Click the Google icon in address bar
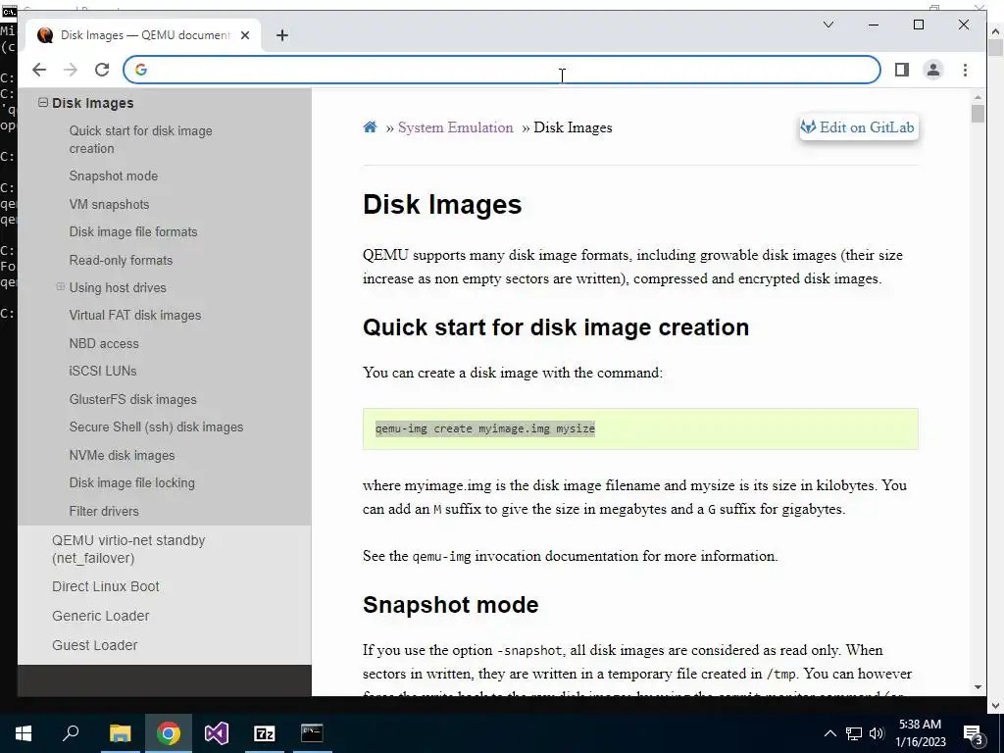This screenshot has height=753, width=1004. tap(141, 70)
